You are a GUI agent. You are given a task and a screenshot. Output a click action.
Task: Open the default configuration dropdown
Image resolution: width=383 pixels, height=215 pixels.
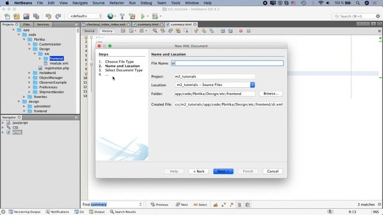pyautogui.click(x=85, y=16)
